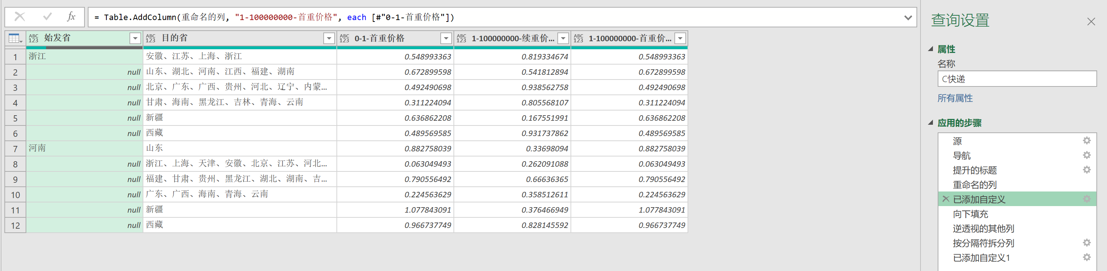Select row number 7 header
This screenshot has width=1107, height=271.
click(x=15, y=149)
